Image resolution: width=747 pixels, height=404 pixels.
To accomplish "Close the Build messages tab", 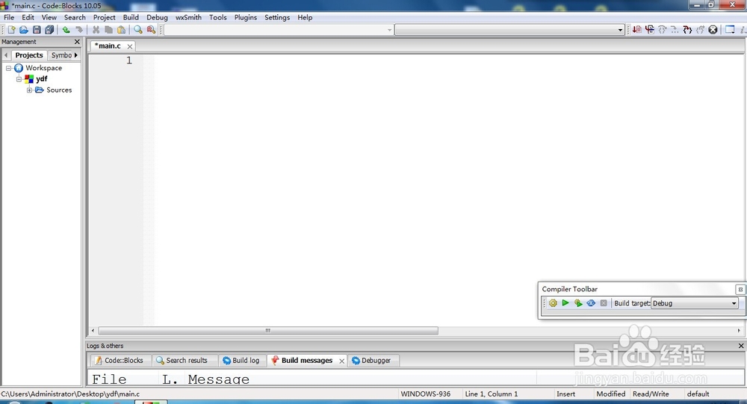I will pos(341,361).
